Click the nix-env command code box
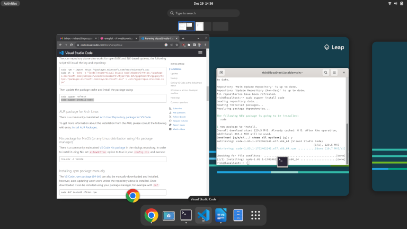Image resolution: width=407 pixels, height=229 pixels. [113, 159]
